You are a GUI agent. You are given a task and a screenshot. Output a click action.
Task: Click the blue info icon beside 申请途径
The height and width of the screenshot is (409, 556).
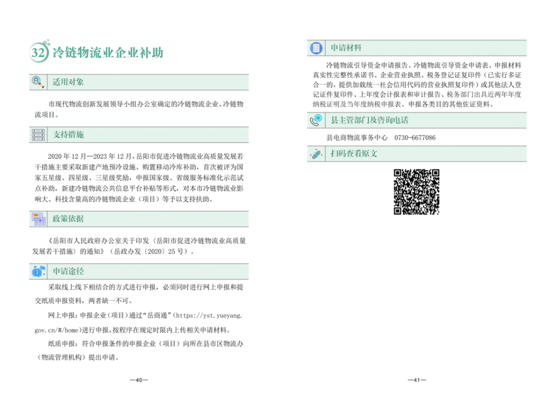(x=38, y=272)
